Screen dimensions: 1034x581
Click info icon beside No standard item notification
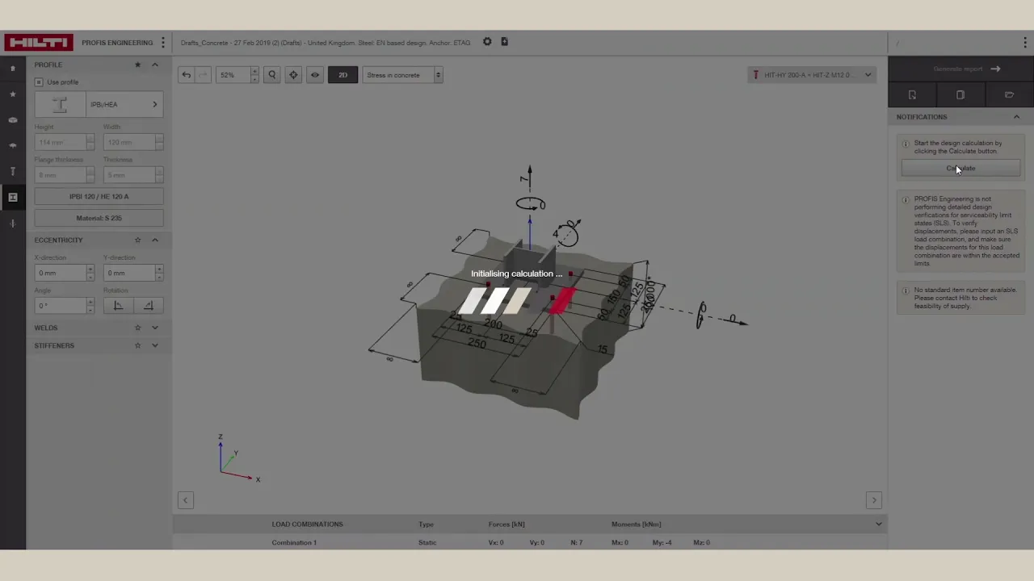point(906,290)
